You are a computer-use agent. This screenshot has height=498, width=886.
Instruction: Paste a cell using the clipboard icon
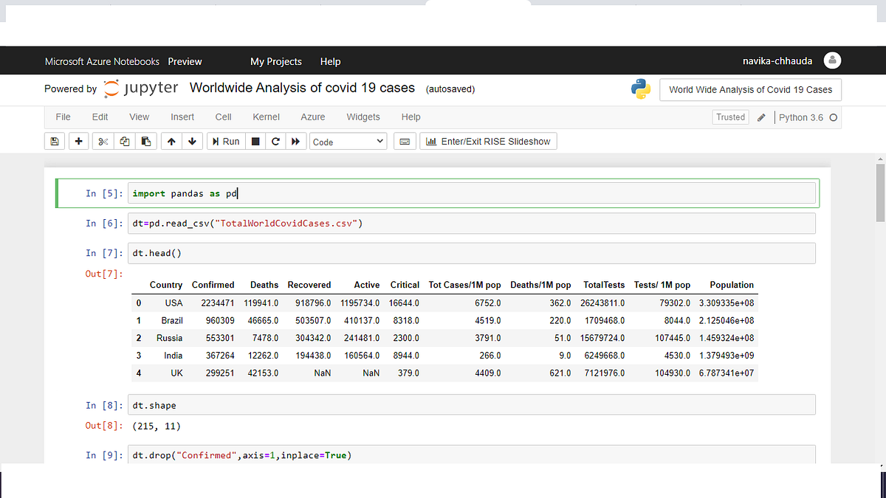coord(146,140)
